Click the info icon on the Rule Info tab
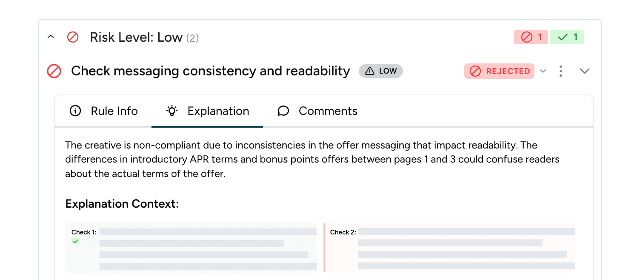Viewport: 640px width, 280px height. tap(75, 111)
